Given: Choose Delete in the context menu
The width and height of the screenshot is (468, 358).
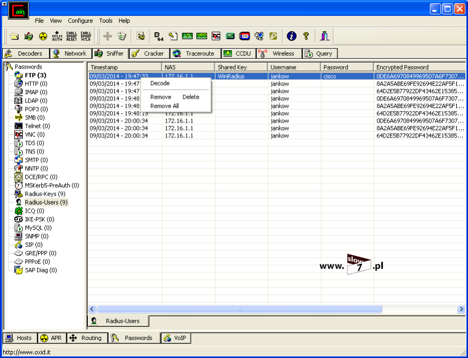Looking at the screenshot, I should point(191,97).
